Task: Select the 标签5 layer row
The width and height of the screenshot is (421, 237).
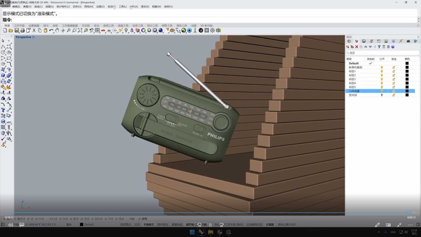Action: [352, 87]
